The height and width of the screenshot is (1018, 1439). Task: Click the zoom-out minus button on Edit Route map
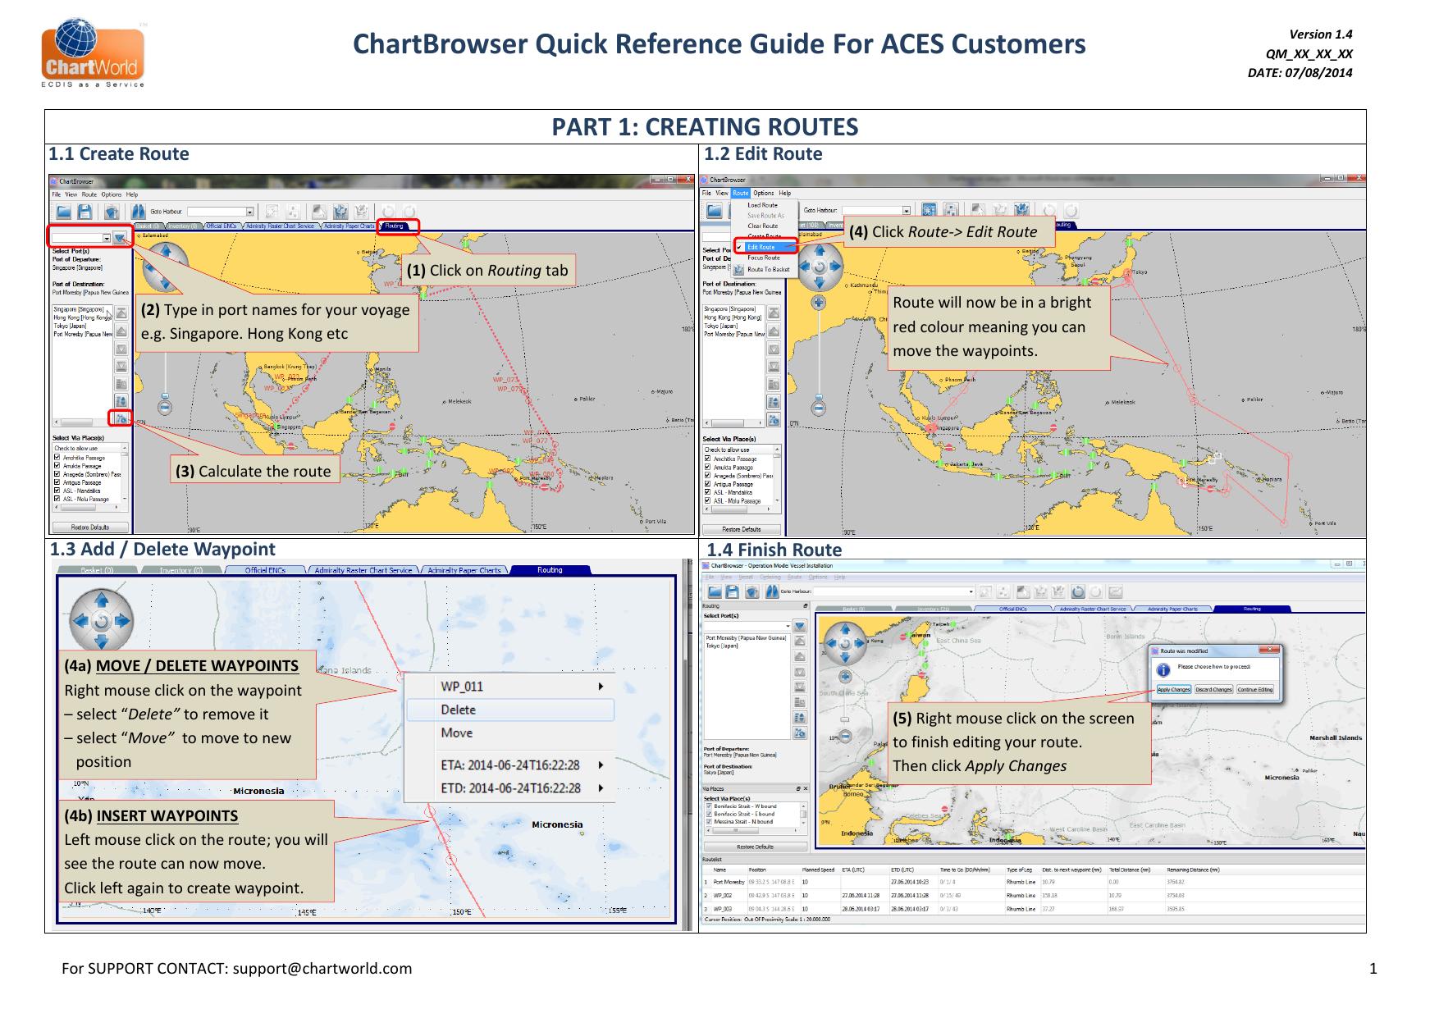pos(819,408)
